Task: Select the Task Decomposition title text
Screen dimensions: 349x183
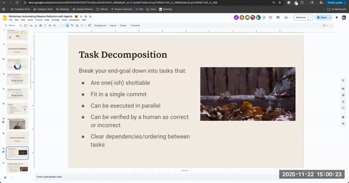Action: pyautogui.click(x=123, y=55)
